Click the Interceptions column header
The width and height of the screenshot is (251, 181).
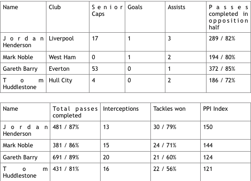(125, 112)
